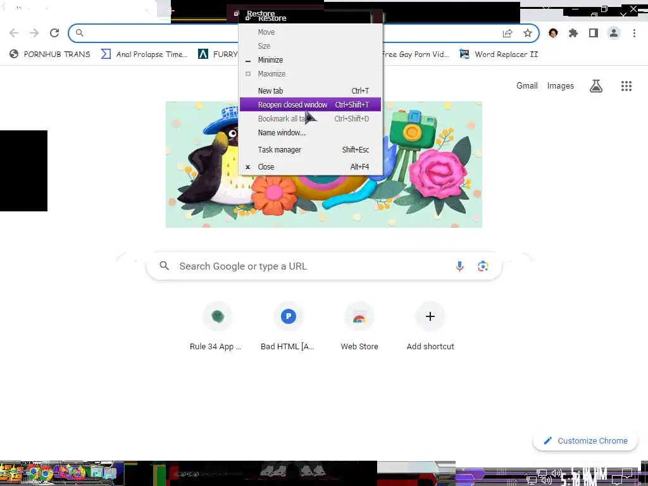Image resolution: width=648 pixels, height=486 pixels.
Task: Open the Chrome profile avatar button
Action: [614, 33]
